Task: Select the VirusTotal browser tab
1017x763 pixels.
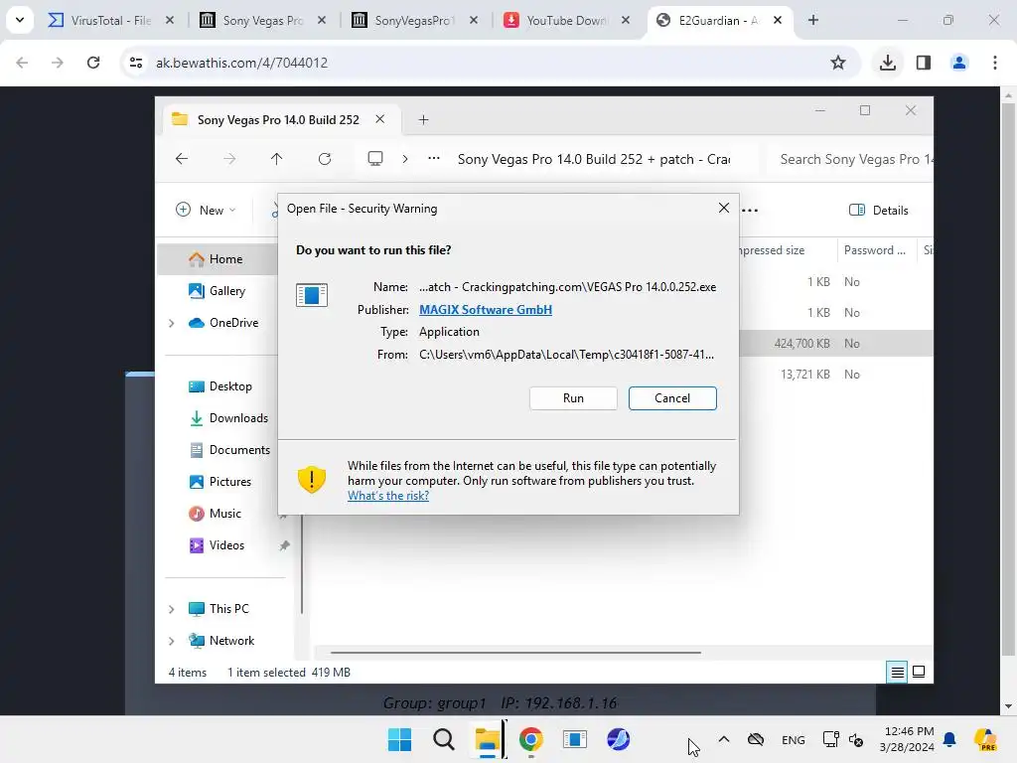Action: (110, 20)
